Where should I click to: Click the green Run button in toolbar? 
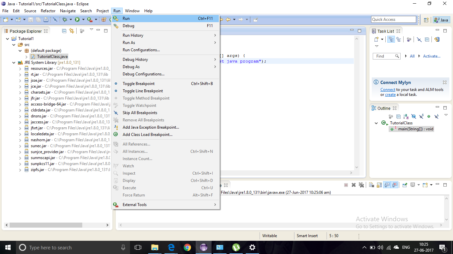(x=77, y=20)
